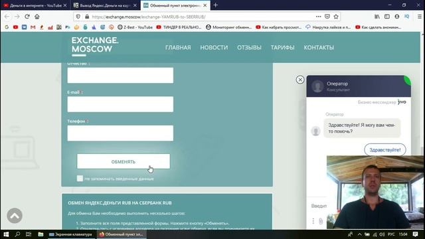425x239 pixels.
Task: Open the Как набрать просмот bookmark
Action: [x=279, y=27]
